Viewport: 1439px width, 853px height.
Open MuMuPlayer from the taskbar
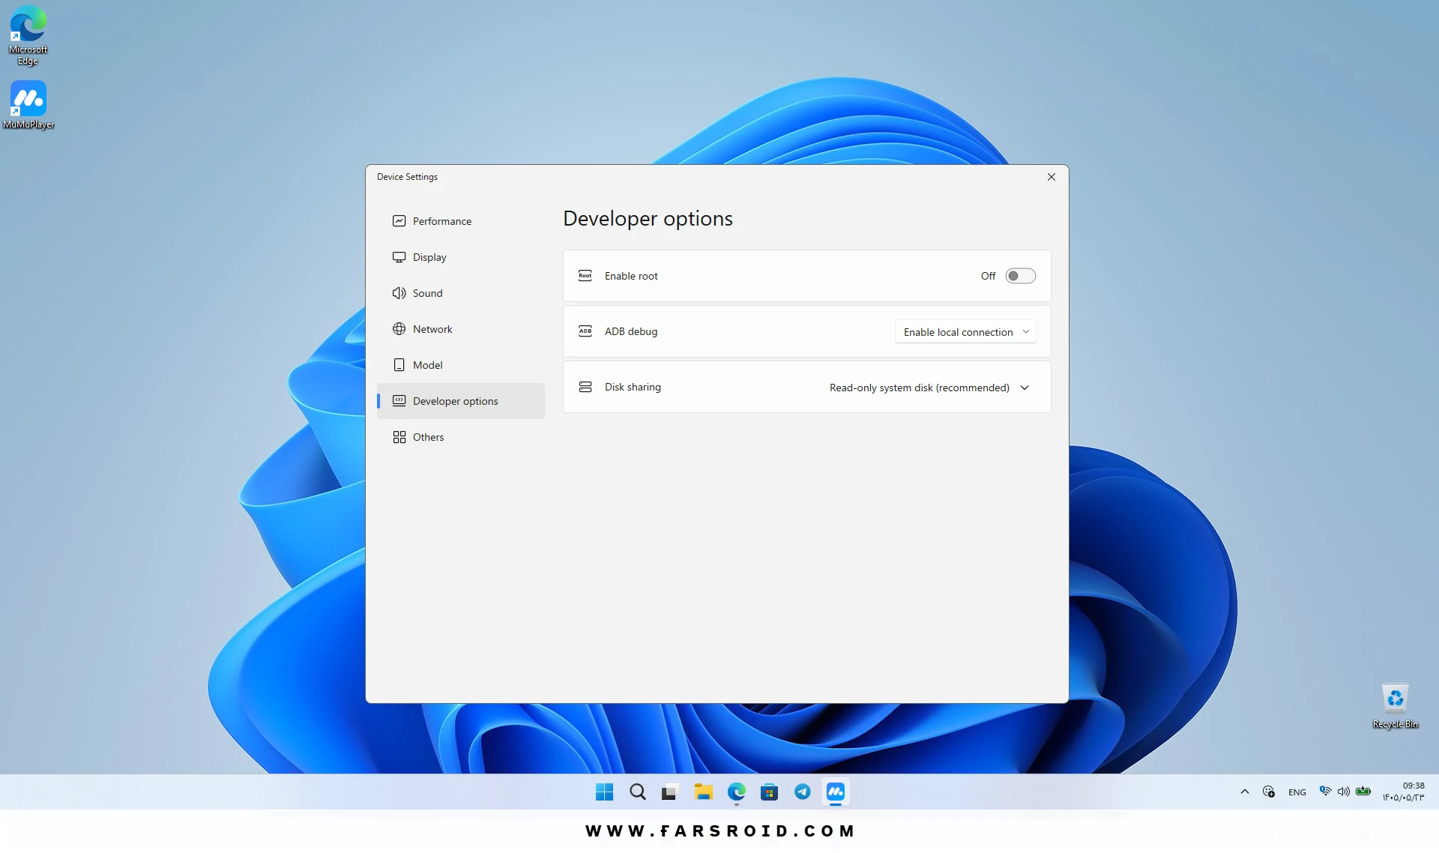pyautogui.click(x=836, y=792)
